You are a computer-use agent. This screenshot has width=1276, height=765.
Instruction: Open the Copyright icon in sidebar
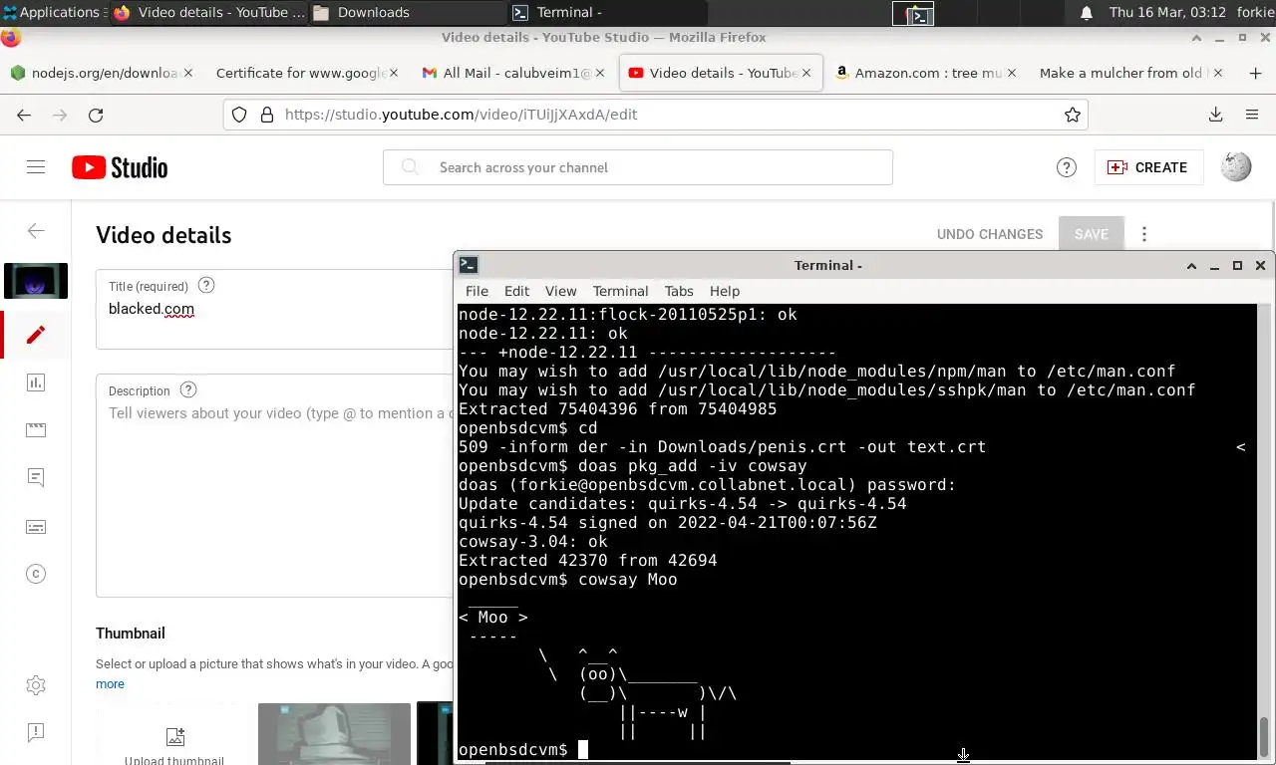[36, 574]
